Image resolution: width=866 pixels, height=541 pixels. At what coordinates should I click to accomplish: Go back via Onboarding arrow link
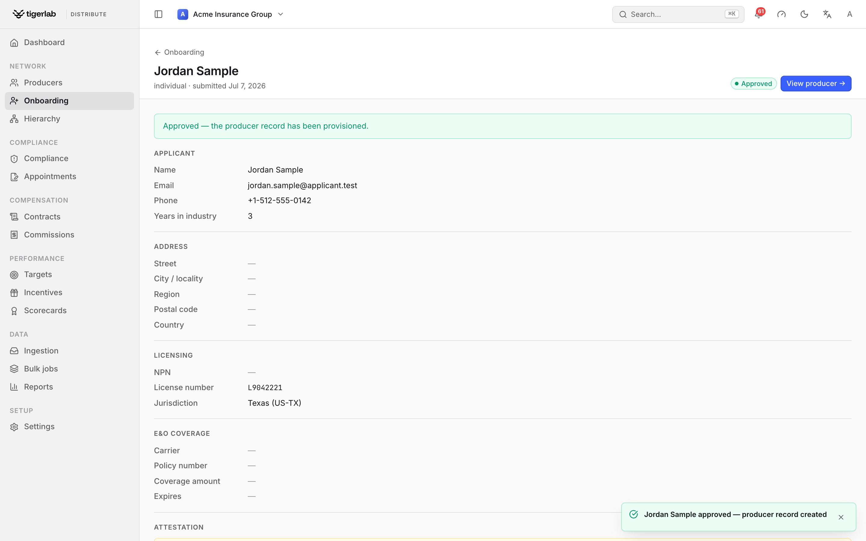[179, 52]
